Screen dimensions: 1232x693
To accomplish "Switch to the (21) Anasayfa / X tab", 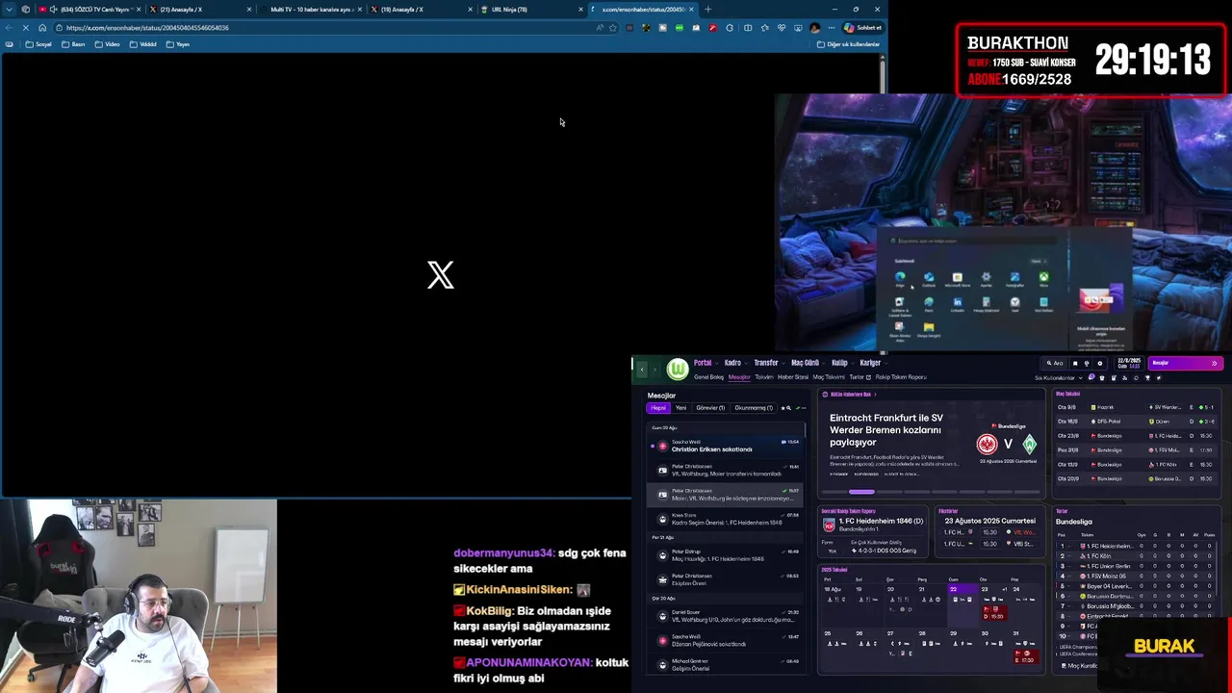I will coord(199,10).
